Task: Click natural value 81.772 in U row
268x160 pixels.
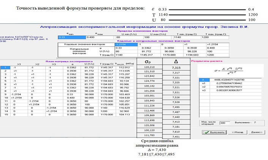Action: [x=149, y=52]
